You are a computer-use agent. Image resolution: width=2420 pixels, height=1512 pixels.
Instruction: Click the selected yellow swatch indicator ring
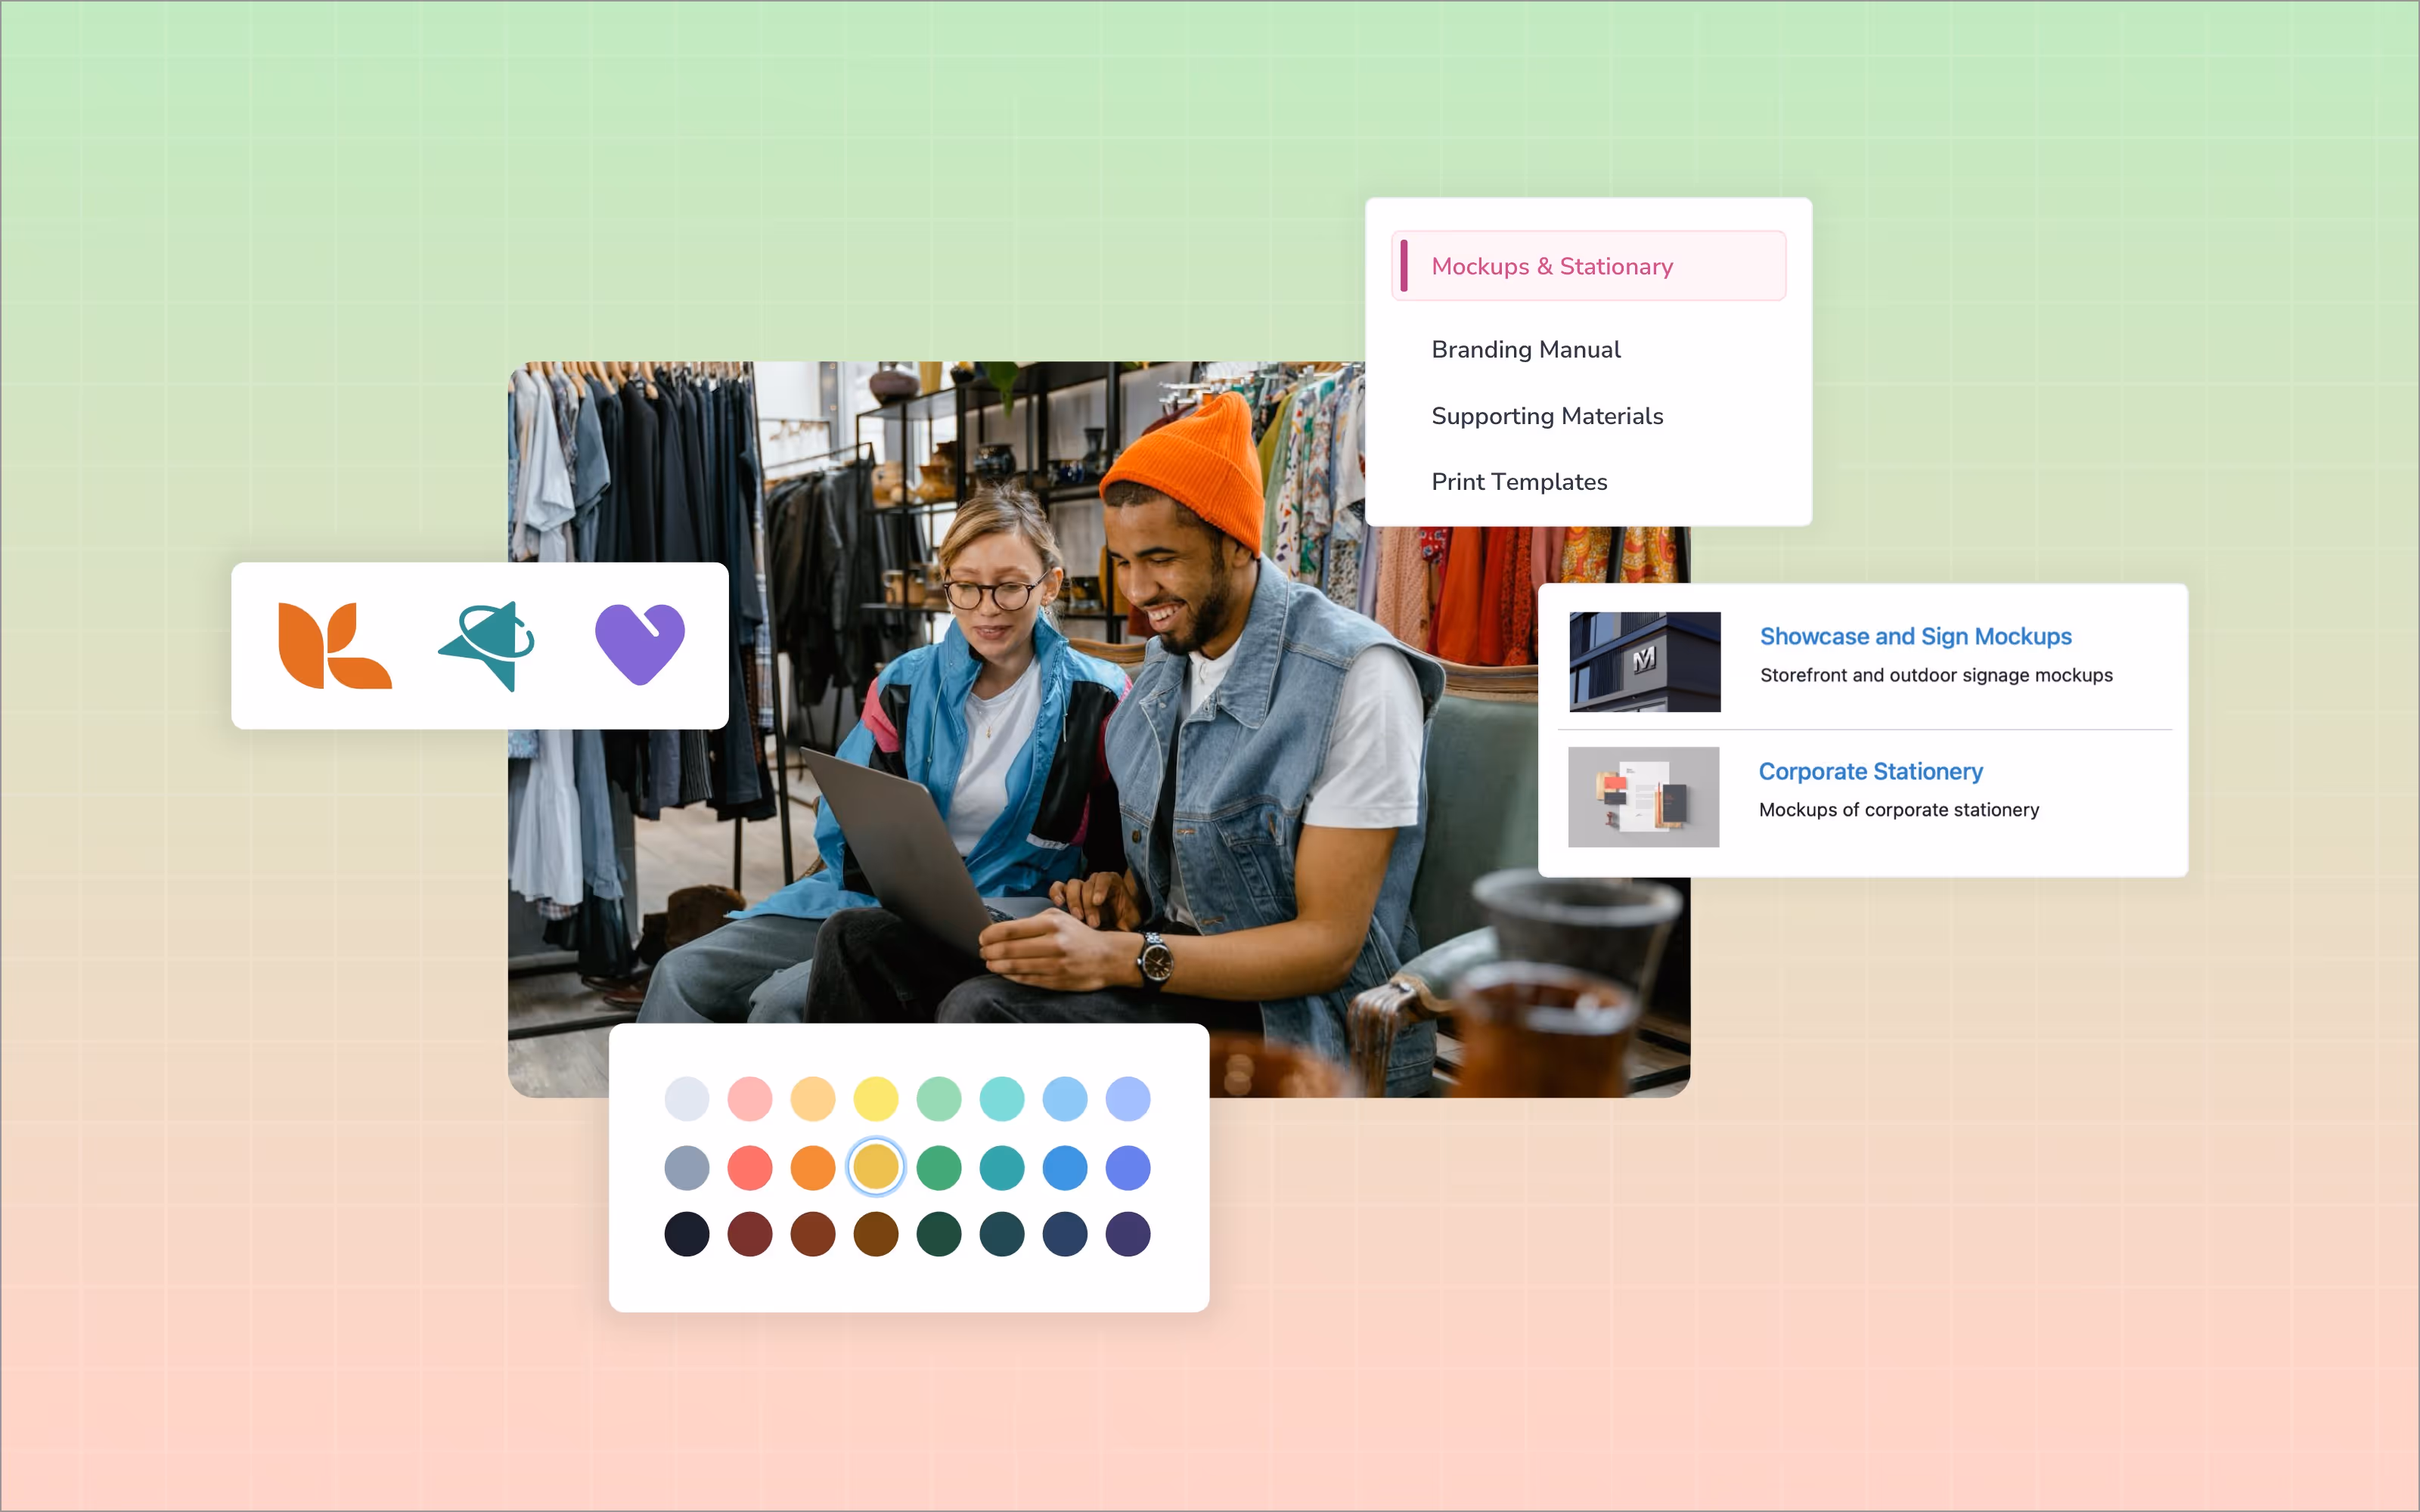876,1166
